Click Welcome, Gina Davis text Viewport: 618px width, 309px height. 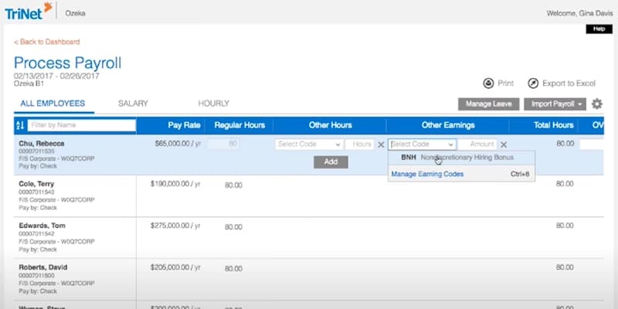tap(579, 13)
